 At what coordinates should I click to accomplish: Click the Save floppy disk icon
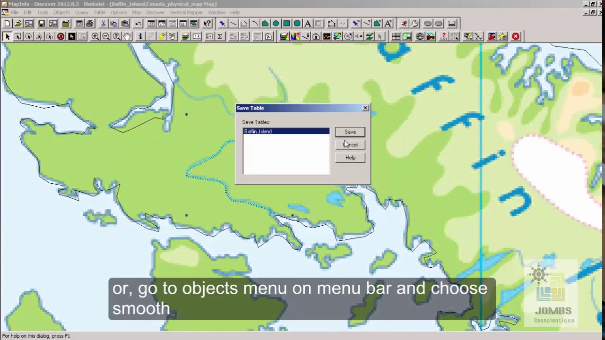coord(42,24)
